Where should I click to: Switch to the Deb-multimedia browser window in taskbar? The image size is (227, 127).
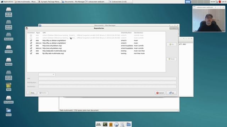26,2
